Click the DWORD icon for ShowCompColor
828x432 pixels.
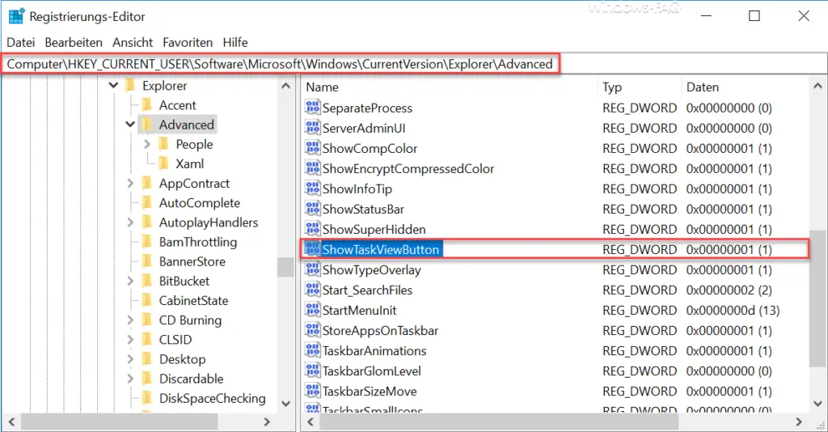pos(312,148)
